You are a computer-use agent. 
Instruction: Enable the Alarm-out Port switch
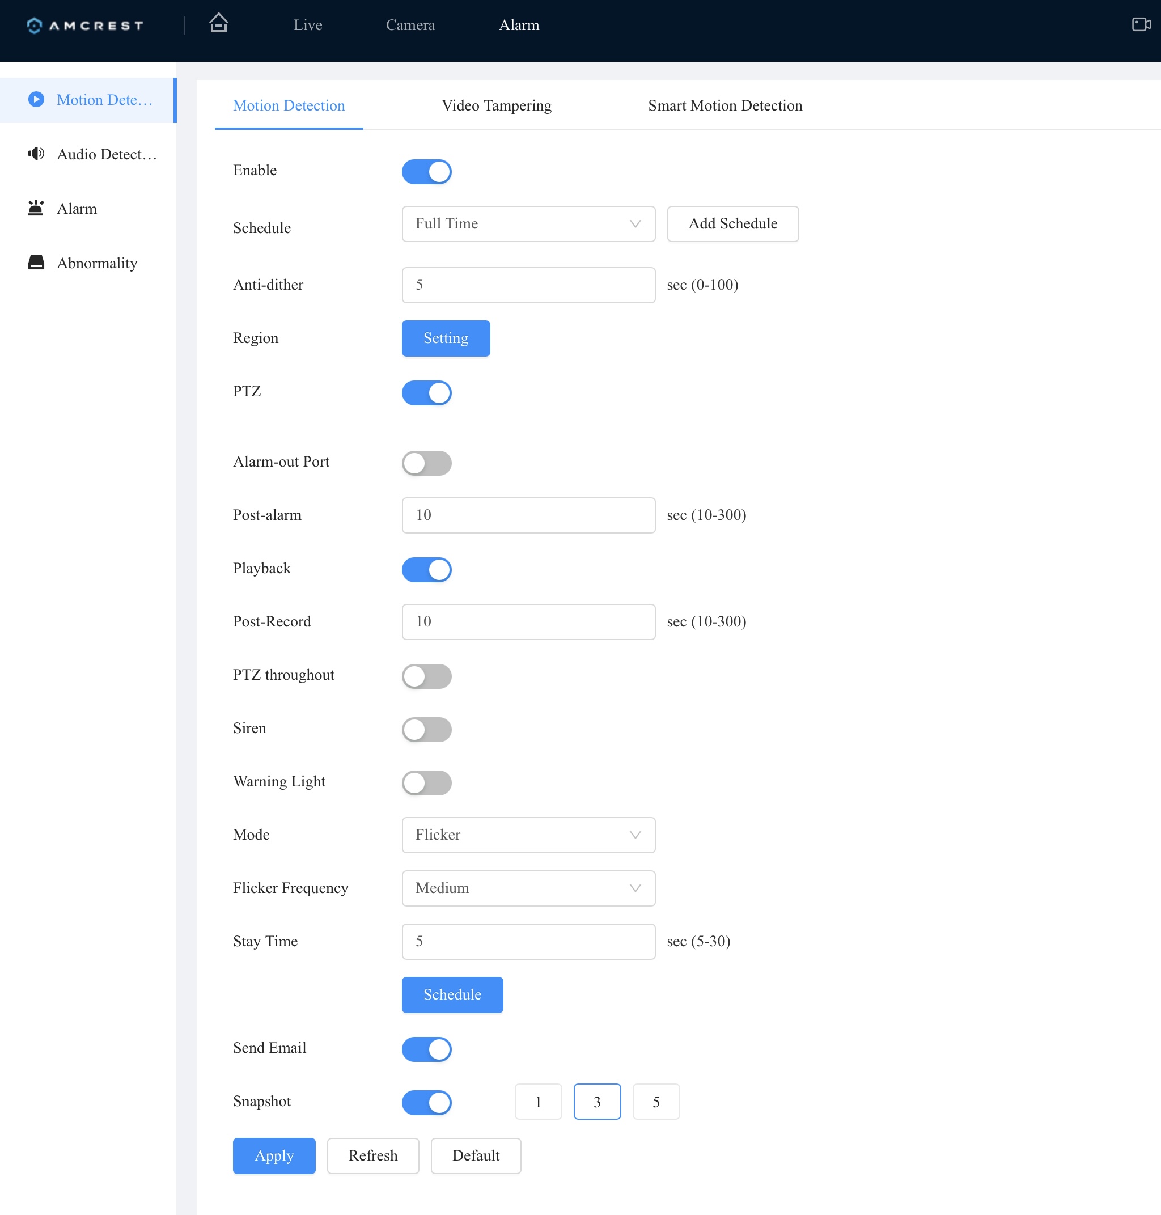click(426, 463)
